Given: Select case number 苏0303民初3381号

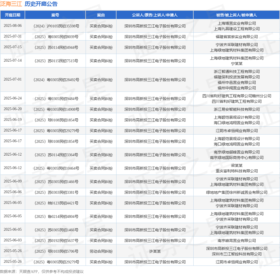Looking at the screenshot, I should pos(56,192).
